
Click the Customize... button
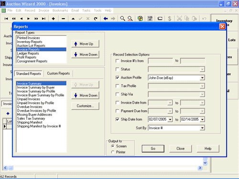point(85,106)
